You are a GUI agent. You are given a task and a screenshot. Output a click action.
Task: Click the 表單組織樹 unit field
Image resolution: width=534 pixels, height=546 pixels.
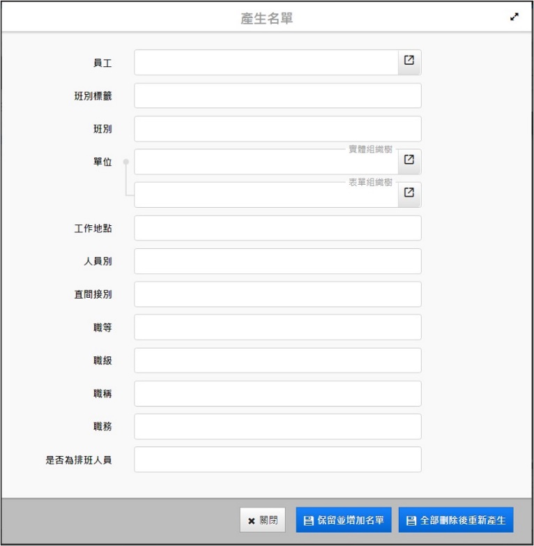point(266,195)
